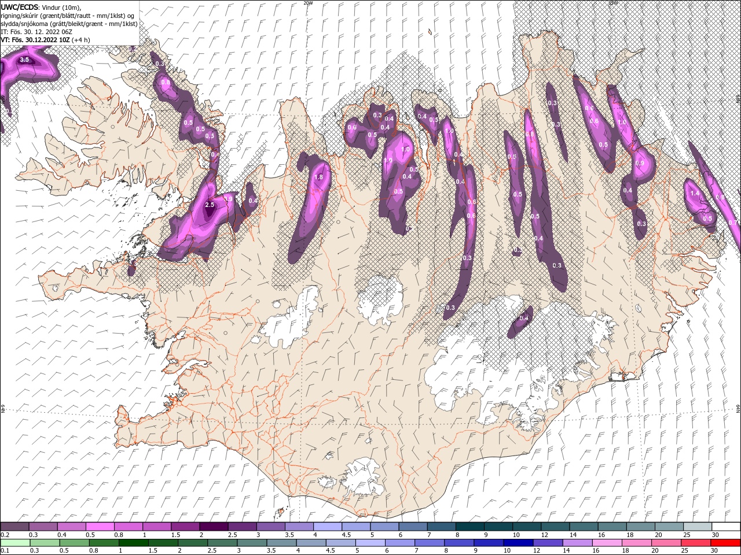
Task: Pick the 14 swatch in the top legend row
Action: coord(584,527)
